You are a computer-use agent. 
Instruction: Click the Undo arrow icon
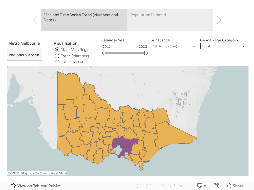(136, 186)
